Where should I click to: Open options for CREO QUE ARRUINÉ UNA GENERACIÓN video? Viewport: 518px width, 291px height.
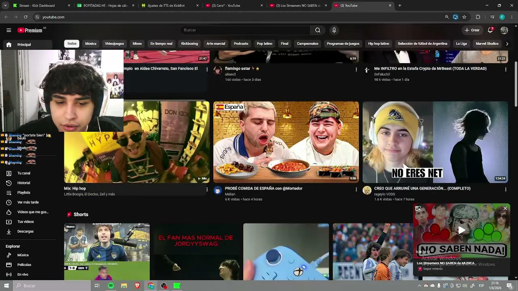505,189
